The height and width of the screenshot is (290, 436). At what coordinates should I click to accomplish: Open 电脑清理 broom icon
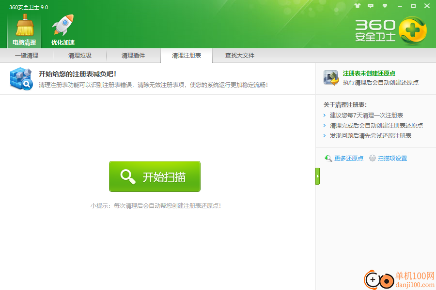(25, 29)
